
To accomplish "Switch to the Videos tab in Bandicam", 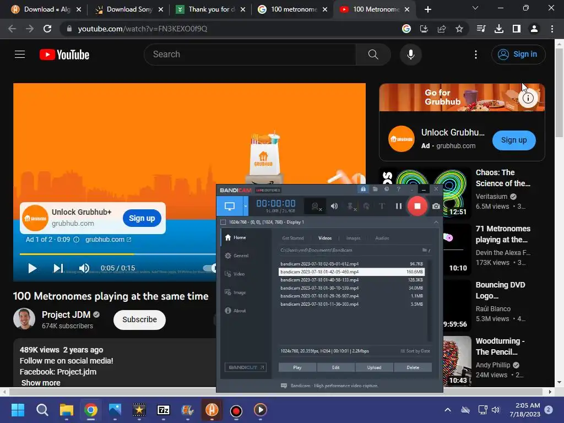I will pyautogui.click(x=325, y=238).
